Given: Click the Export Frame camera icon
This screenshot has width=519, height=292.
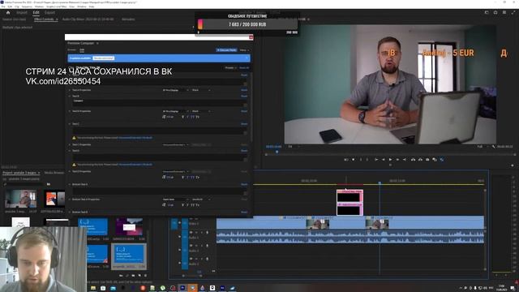Looking at the screenshot, I should pyautogui.click(x=427, y=160).
